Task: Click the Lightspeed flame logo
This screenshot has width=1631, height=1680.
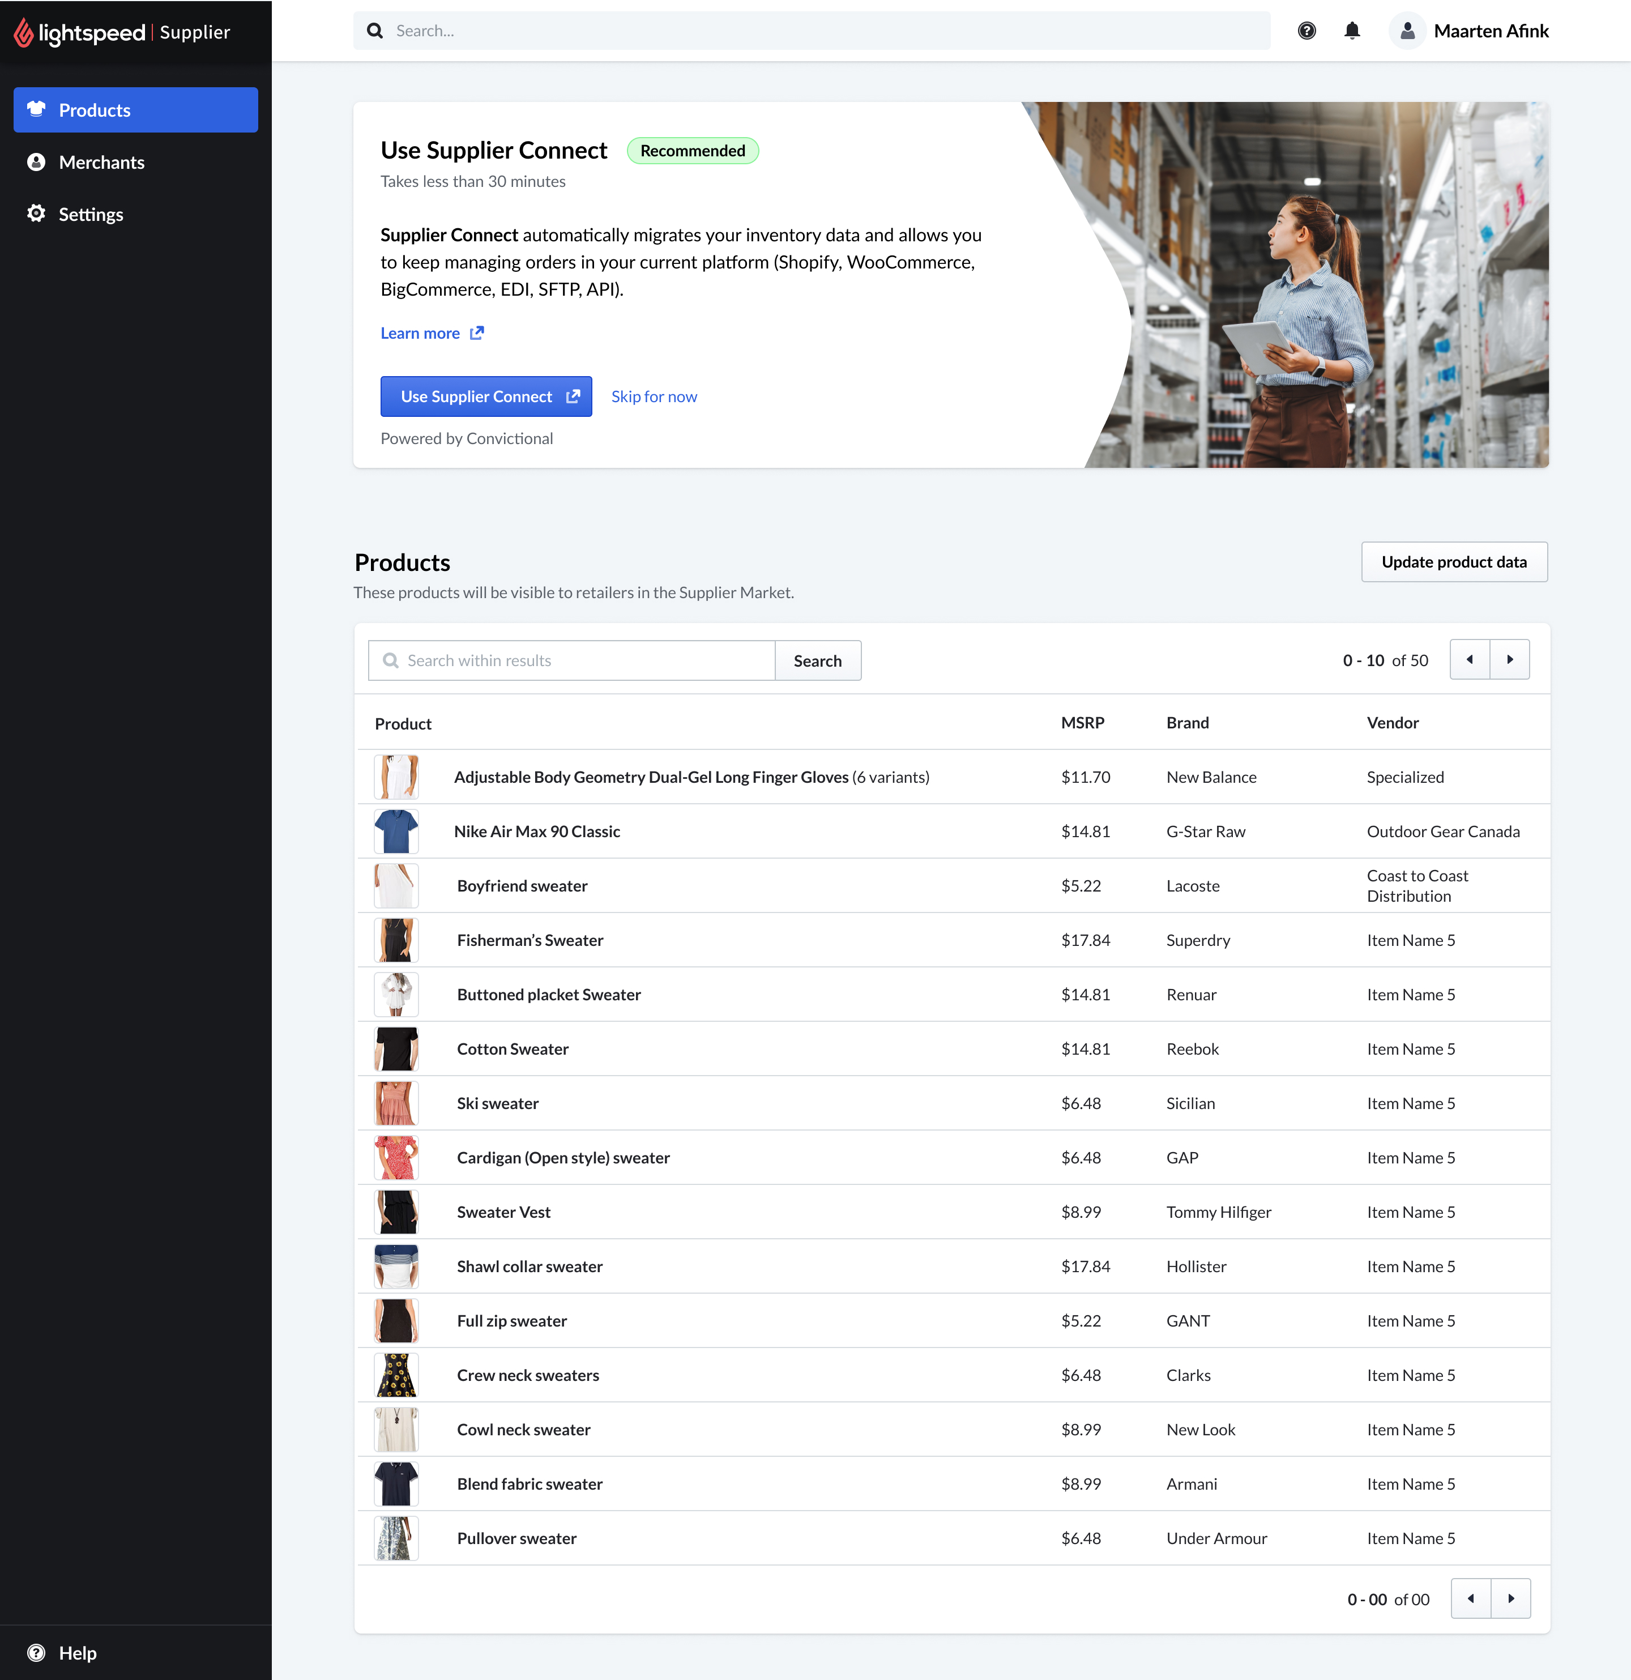Action: pos(24,33)
